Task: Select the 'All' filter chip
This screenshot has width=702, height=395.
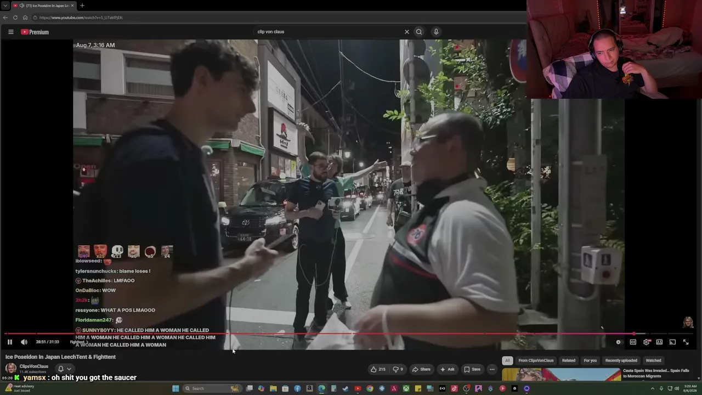Action: pyautogui.click(x=507, y=360)
